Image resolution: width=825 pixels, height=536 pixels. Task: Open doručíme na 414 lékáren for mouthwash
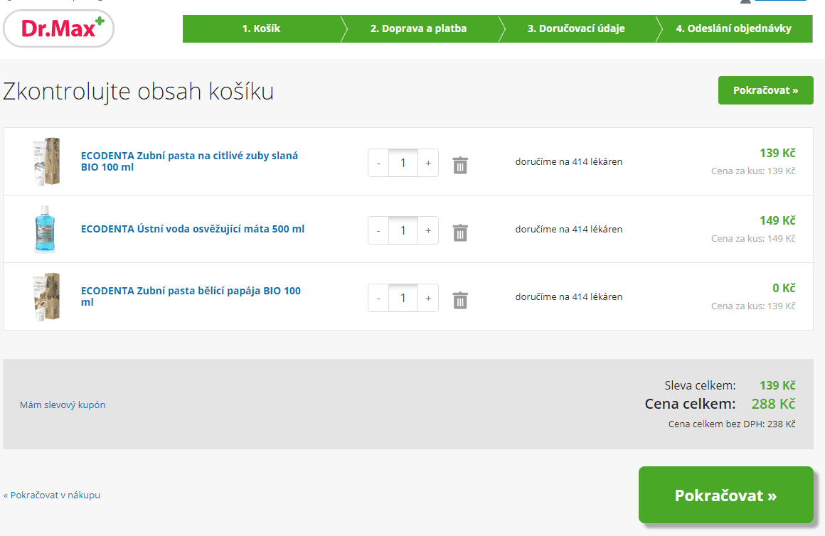point(569,229)
